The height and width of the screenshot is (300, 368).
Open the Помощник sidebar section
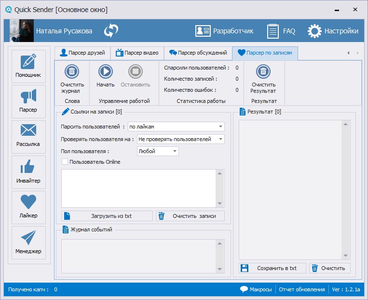(x=28, y=66)
